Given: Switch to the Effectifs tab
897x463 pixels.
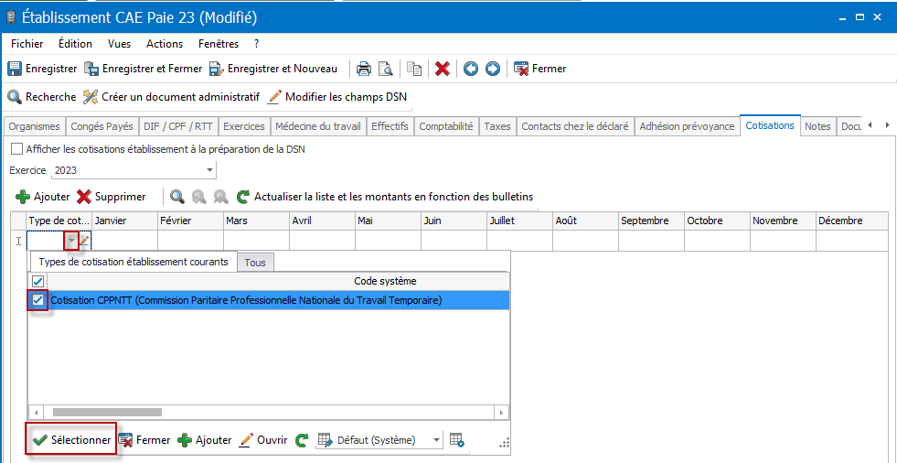Looking at the screenshot, I should click(390, 126).
